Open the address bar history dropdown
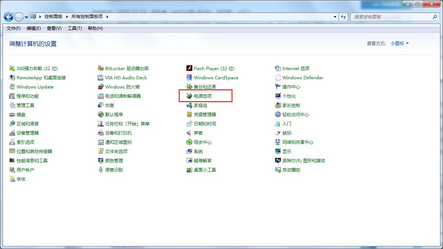443x249 pixels. click(334, 17)
